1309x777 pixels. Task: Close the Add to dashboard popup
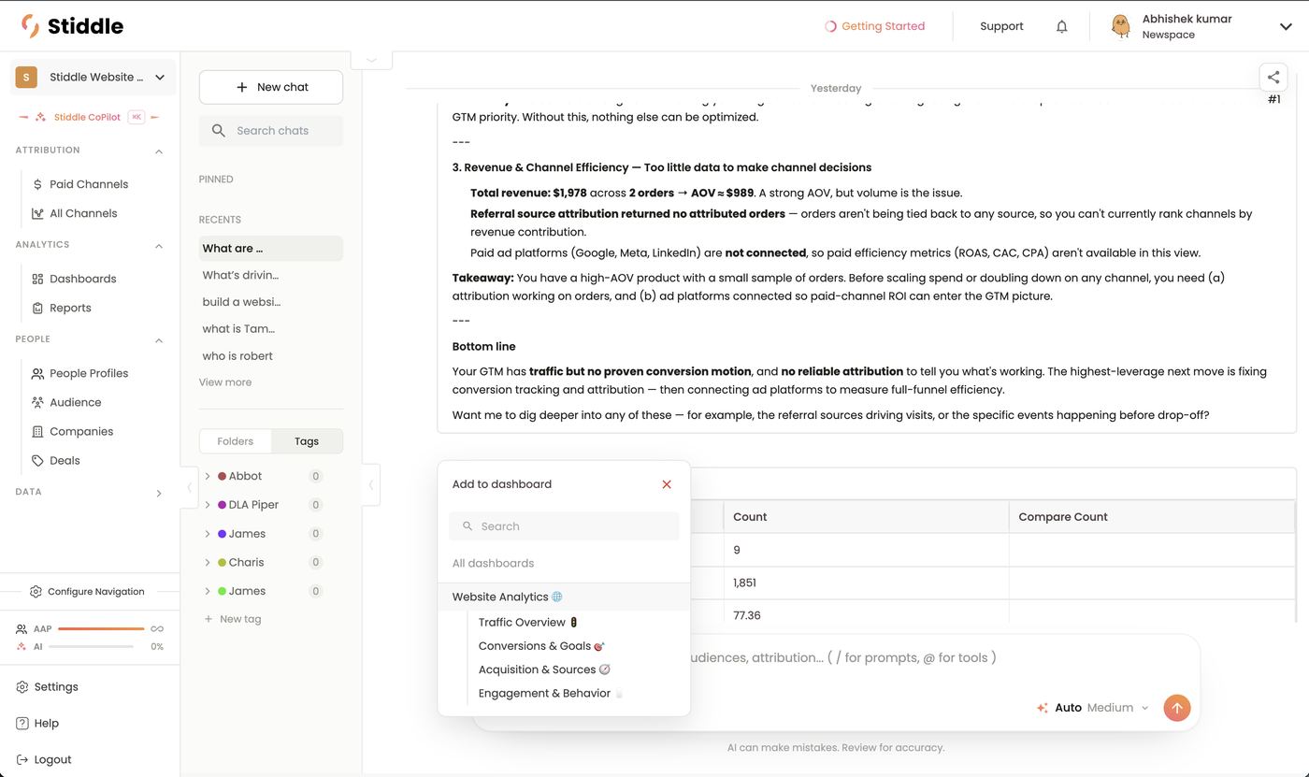click(667, 484)
